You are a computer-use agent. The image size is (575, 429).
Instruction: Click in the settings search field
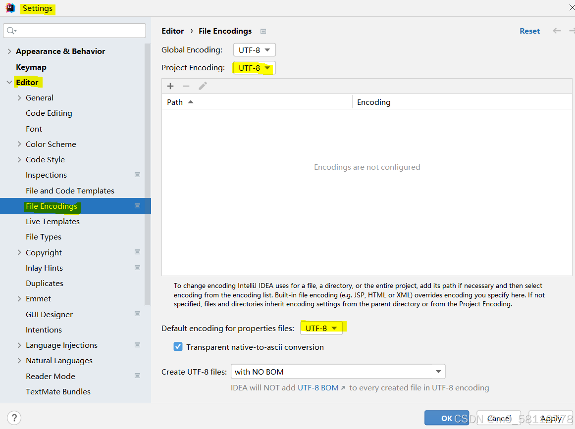tap(79, 31)
